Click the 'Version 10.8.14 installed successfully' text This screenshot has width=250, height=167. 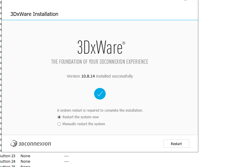[x=100, y=76]
